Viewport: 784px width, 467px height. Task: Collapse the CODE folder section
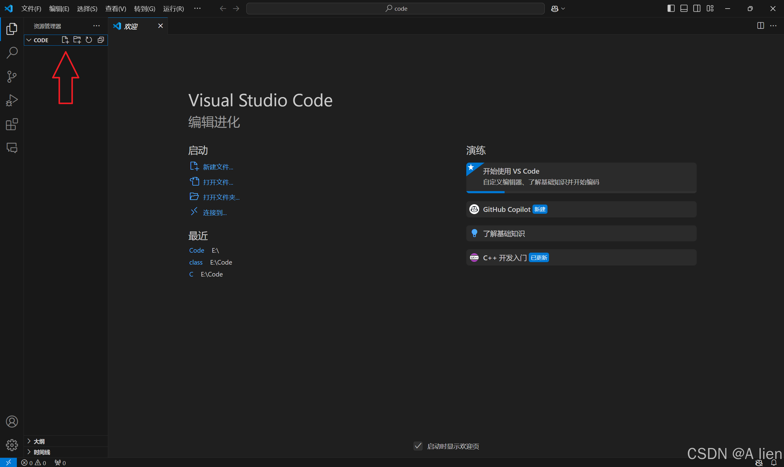pyautogui.click(x=29, y=40)
